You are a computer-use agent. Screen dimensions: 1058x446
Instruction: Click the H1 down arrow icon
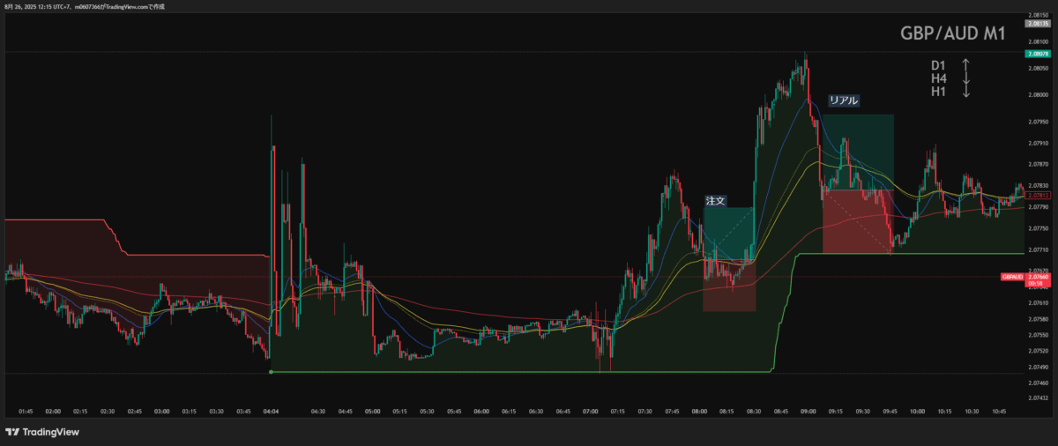point(965,92)
